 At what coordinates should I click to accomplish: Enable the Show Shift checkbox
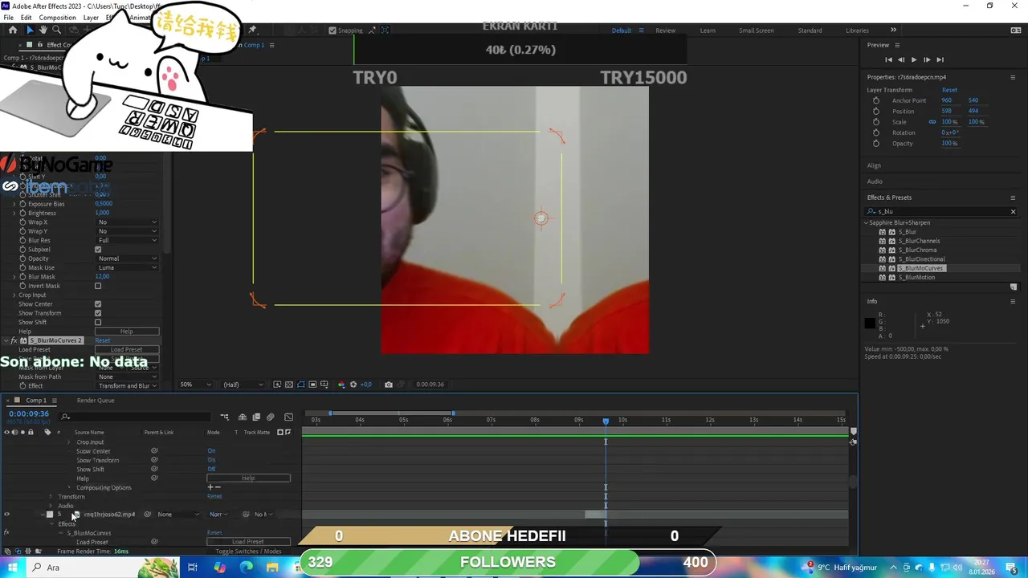click(x=98, y=323)
